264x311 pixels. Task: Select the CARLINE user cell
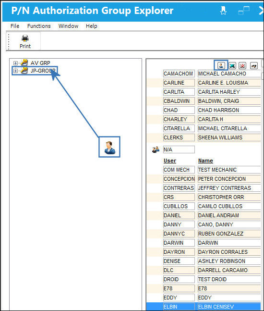click(179, 83)
